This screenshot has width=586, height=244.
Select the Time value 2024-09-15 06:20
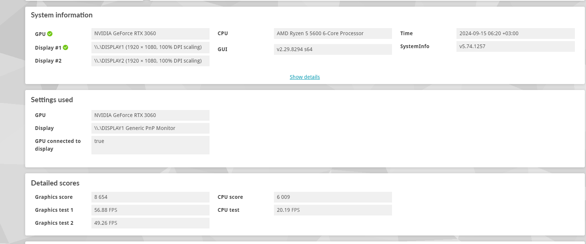point(515,34)
